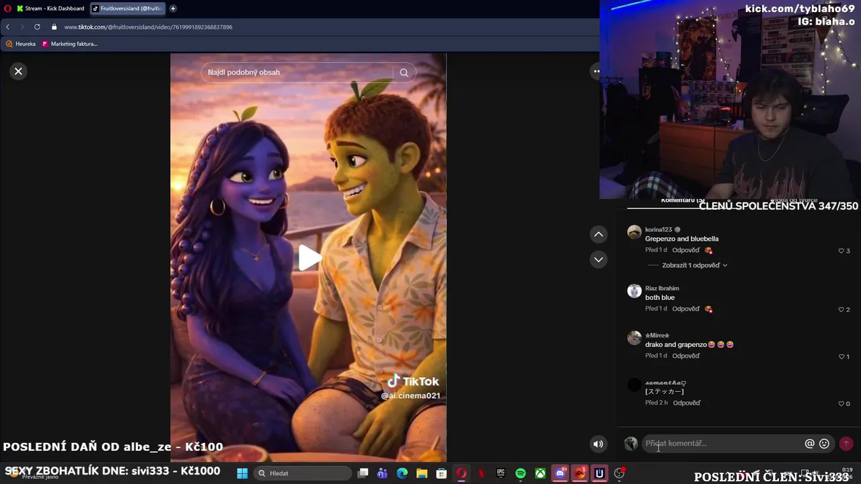Click the 'Najdi podobný obsah' search field
The height and width of the screenshot is (484, 861).
click(x=297, y=73)
